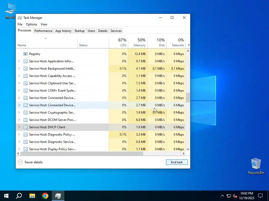Switch to the Users tab
This screenshot has height=201, width=269.
click(x=91, y=31)
